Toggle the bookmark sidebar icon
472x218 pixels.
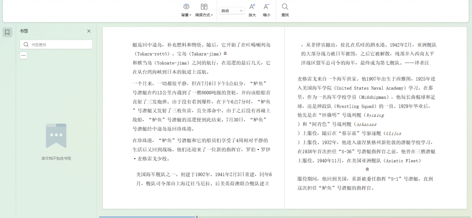click(7, 32)
